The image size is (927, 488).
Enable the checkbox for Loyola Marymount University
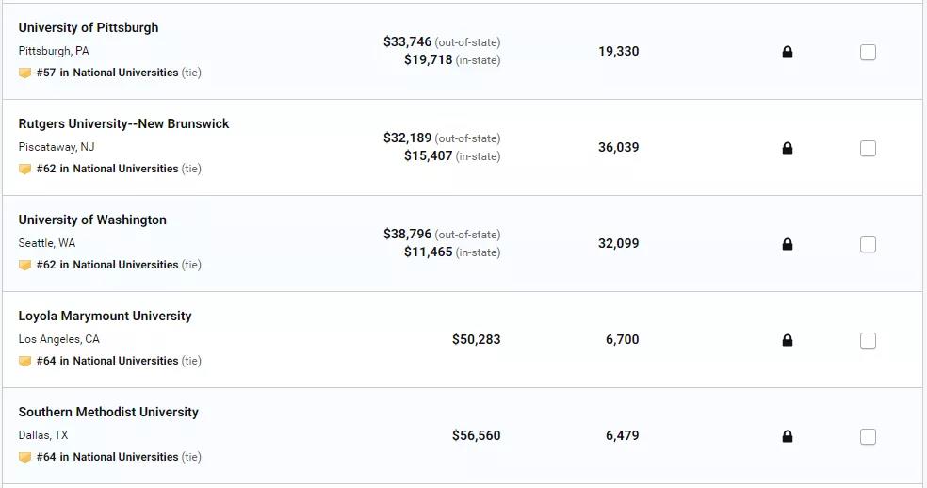pyautogui.click(x=868, y=340)
